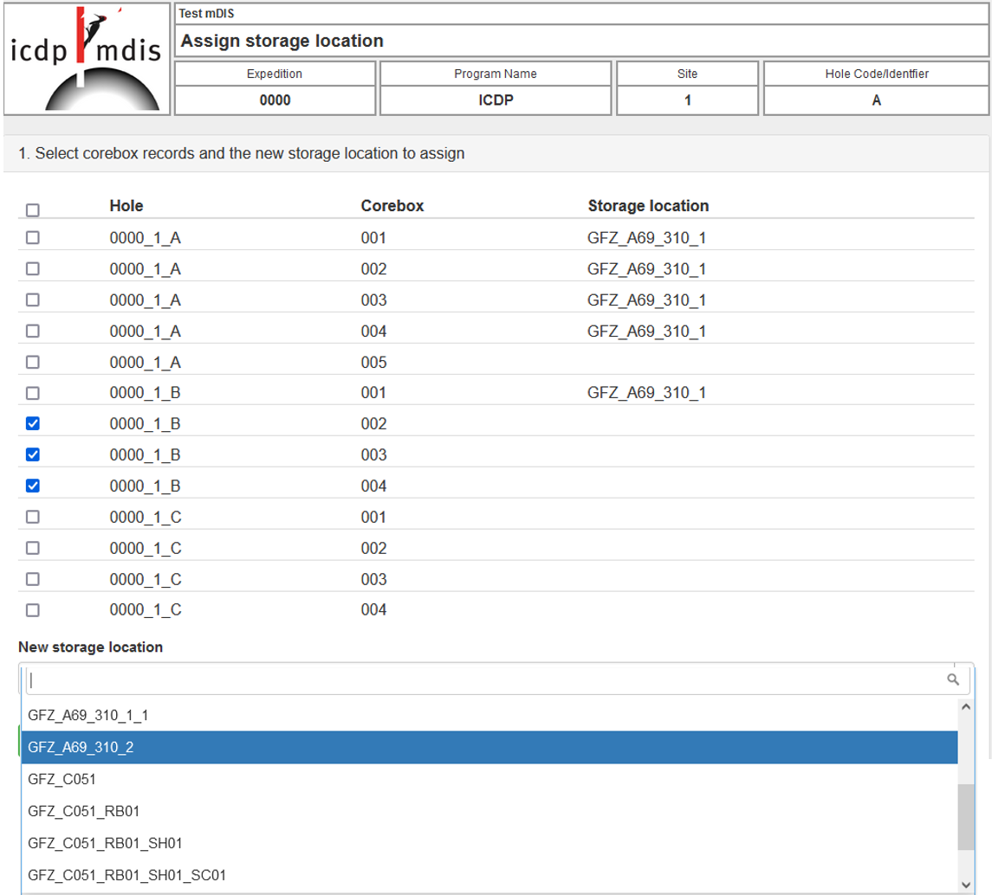This screenshot has height=895, width=992.
Task: Click the search magnifier in the storage location box
Action: 952,679
